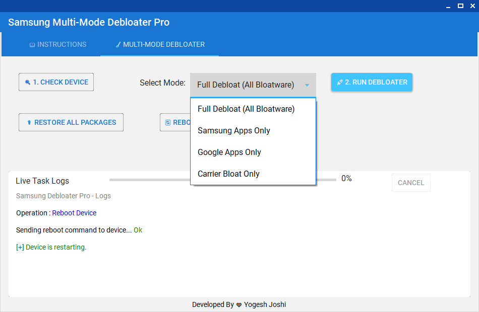Click the brush icon on Multi-Mode Debloater tab

[x=118, y=45]
